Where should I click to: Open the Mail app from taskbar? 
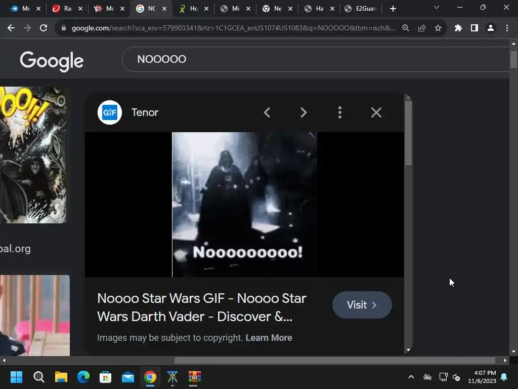tap(128, 377)
